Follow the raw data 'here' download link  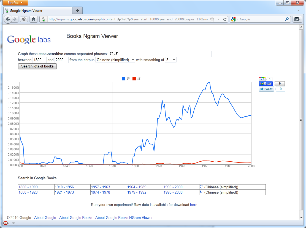pos(194,205)
